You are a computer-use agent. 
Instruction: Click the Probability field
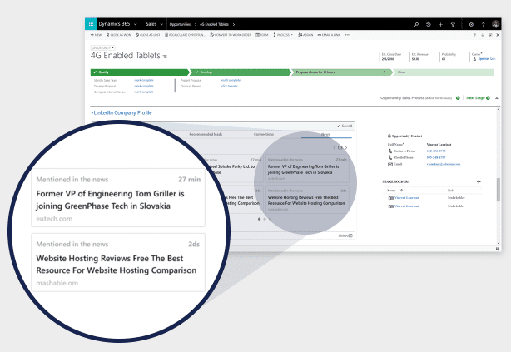449,57
